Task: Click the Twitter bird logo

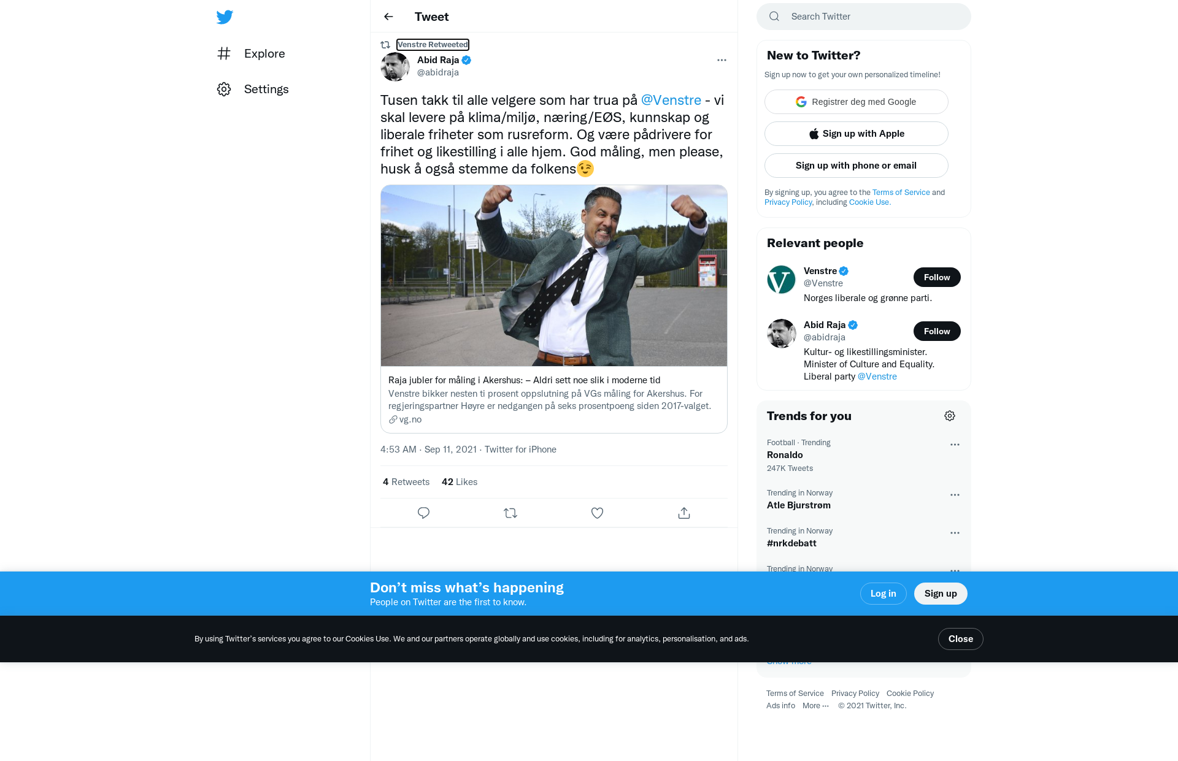Action: pos(225,17)
